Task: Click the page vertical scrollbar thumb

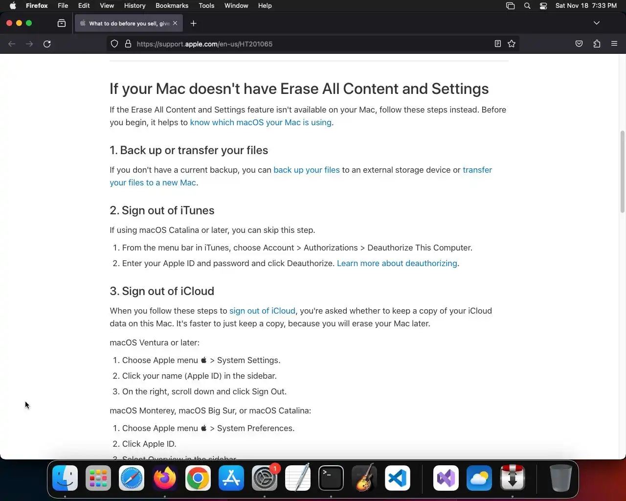Action: click(x=622, y=171)
